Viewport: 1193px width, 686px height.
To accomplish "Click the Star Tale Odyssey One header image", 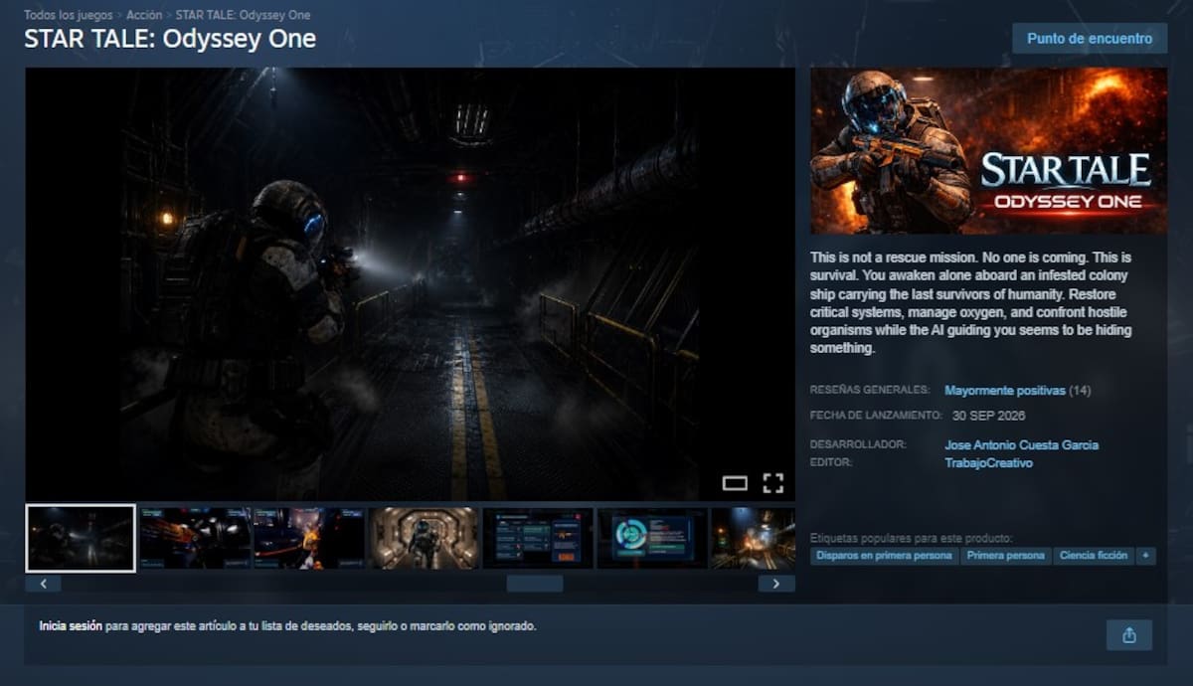I will point(989,150).
